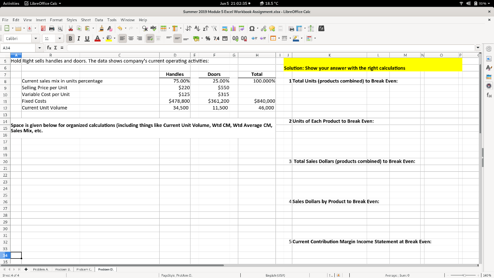Expand the borders dropdown

(278, 38)
